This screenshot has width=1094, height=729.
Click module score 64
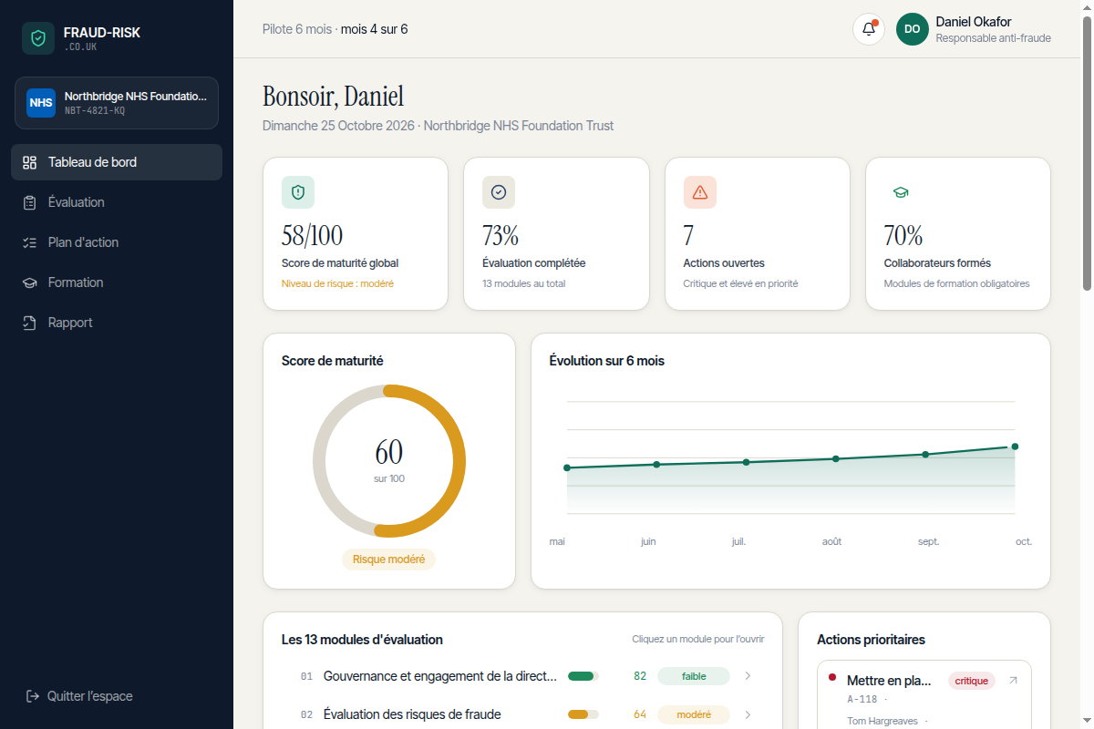tap(640, 714)
